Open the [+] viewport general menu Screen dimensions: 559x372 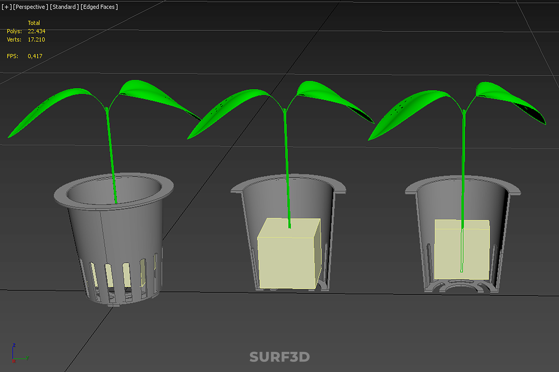pos(6,7)
